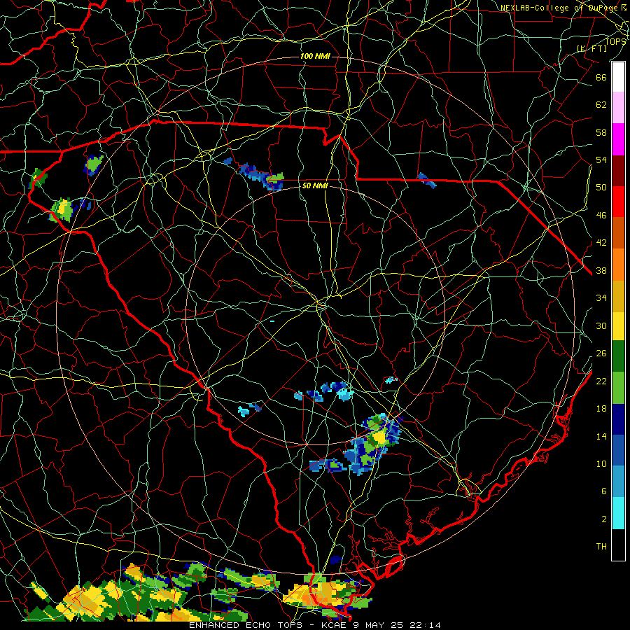Image resolution: width=630 pixels, height=630 pixels.
Task: Click the legend number 2
Action: 604,519
